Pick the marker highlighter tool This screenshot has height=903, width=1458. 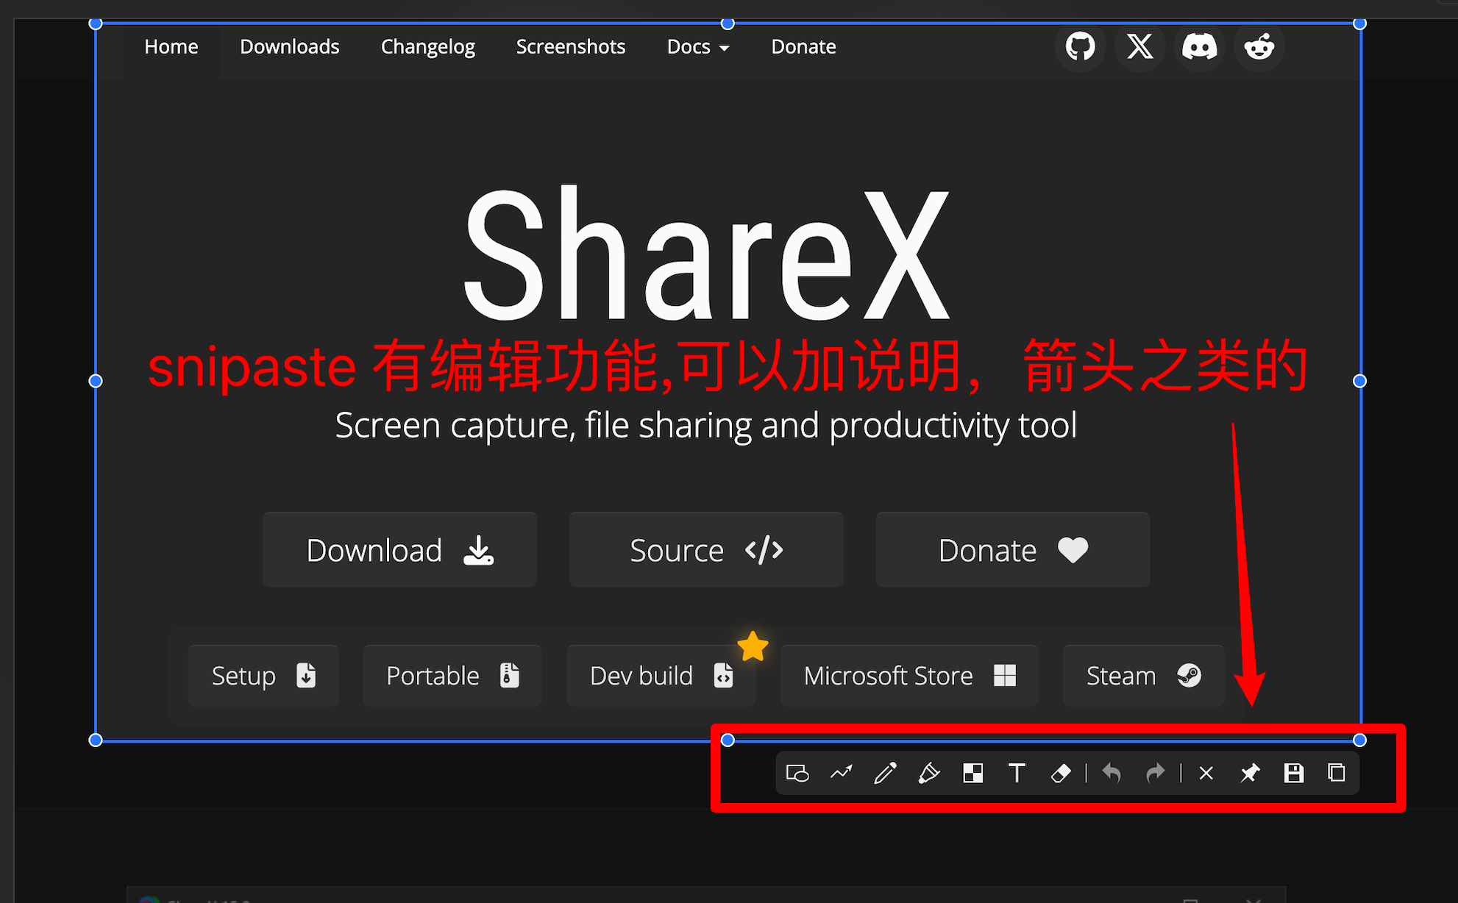click(929, 773)
